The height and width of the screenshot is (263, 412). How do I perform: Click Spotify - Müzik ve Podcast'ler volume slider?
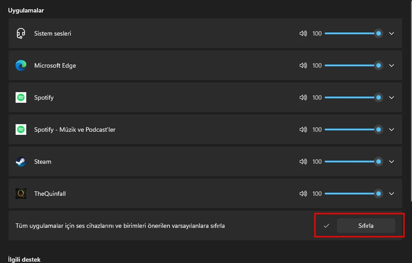pos(353,129)
